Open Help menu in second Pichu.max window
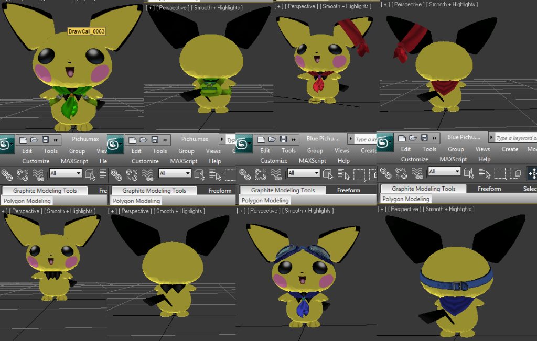 [214, 161]
